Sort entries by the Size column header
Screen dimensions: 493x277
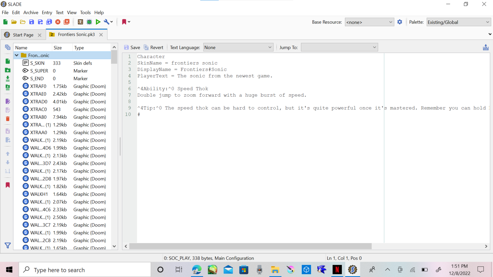click(x=62, y=48)
